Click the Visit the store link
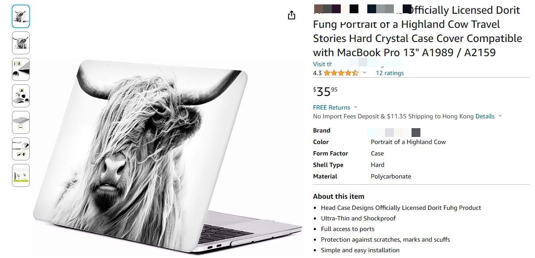Screen dimensions: 535x258 [359, 64]
